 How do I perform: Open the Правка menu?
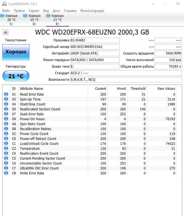point(19,11)
